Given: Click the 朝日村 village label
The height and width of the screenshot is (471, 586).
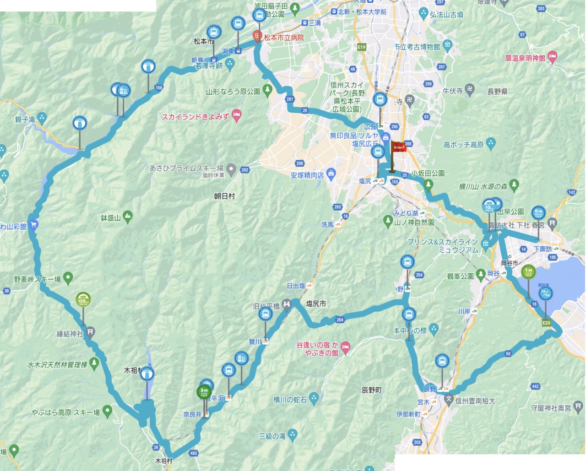Looking at the screenshot, I should [x=224, y=196].
